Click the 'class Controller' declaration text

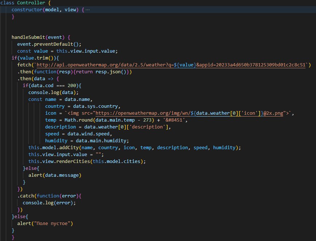point(23,3)
